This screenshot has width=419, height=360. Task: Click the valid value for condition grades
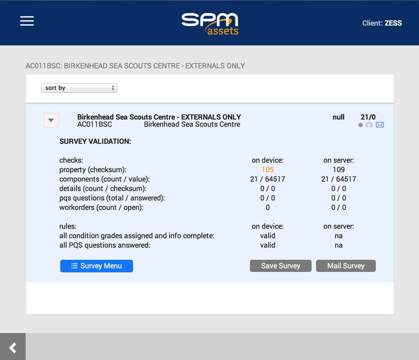click(267, 236)
